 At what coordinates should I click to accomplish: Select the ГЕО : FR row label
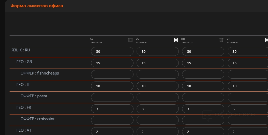(x=24, y=107)
